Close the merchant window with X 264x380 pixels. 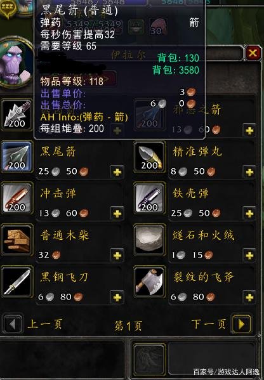click(x=253, y=53)
